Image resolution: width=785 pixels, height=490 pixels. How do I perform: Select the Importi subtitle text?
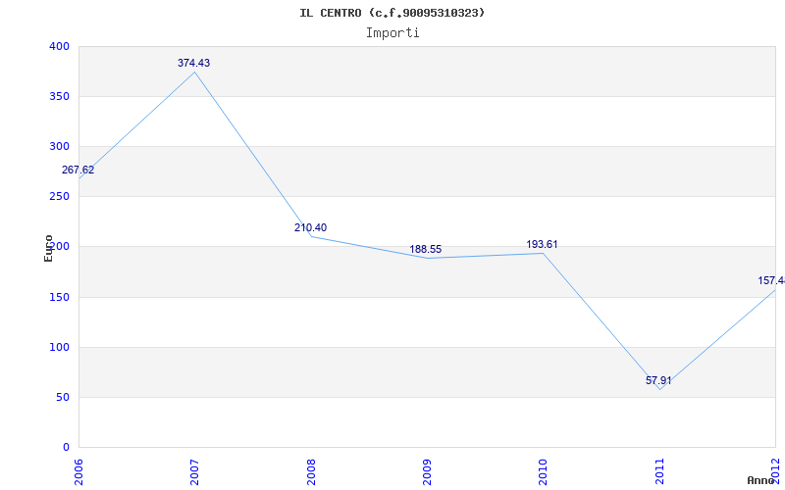coord(392,33)
